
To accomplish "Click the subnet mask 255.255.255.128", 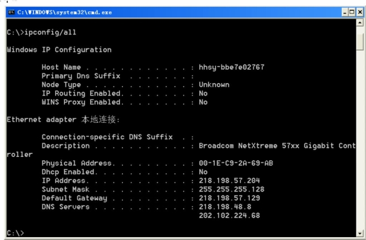I will click(232, 189).
